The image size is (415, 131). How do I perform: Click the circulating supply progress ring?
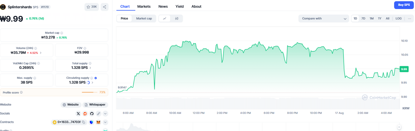88,83
